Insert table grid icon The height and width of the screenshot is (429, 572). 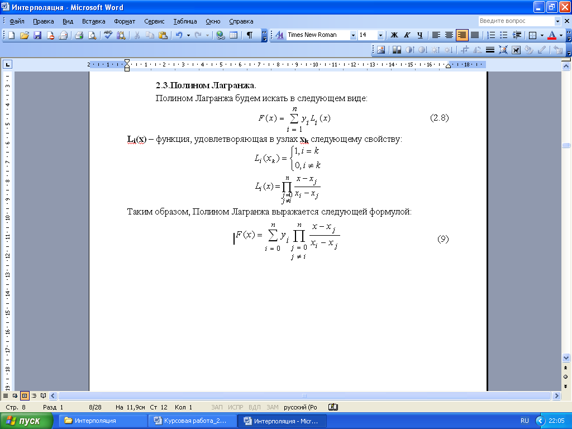(x=233, y=35)
